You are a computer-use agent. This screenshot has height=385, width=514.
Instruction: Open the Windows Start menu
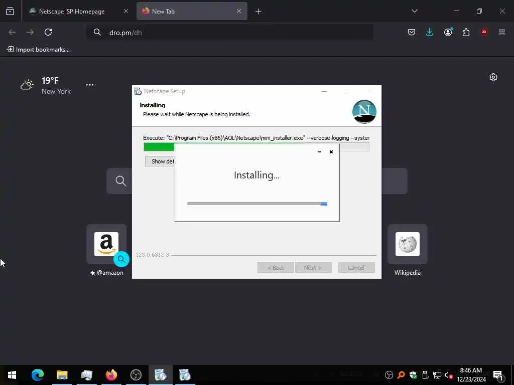coord(12,375)
